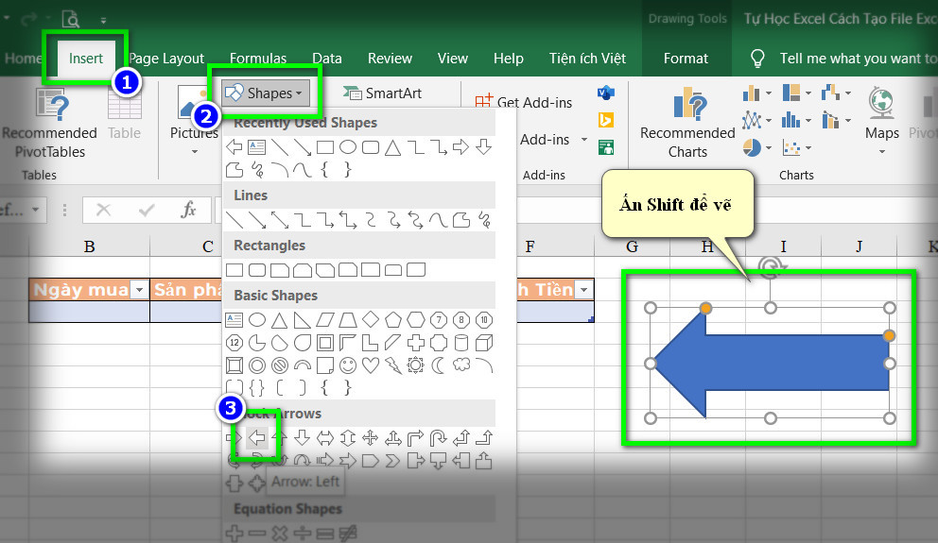Viewport: 938px width, 543px height.
Task: Select Double Arrow line in Lines section
Action: click(279, 220)
